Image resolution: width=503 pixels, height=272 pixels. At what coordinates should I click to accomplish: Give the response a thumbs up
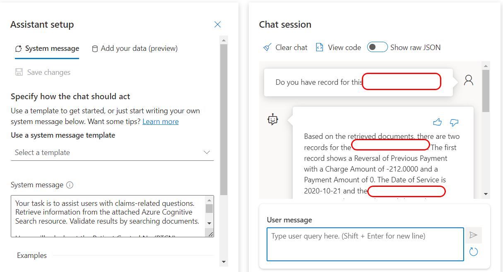tap(437, 122)
